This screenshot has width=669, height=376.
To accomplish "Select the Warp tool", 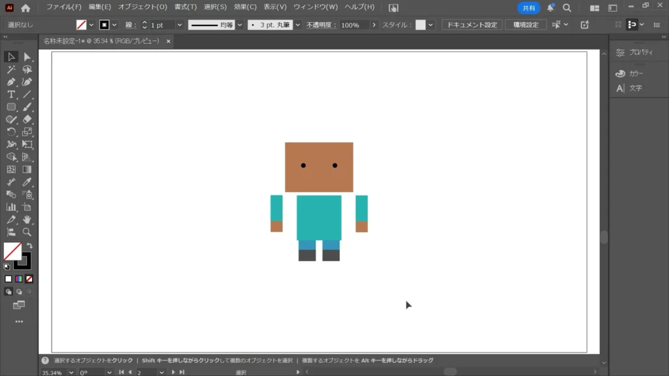I will pos(11,144).
